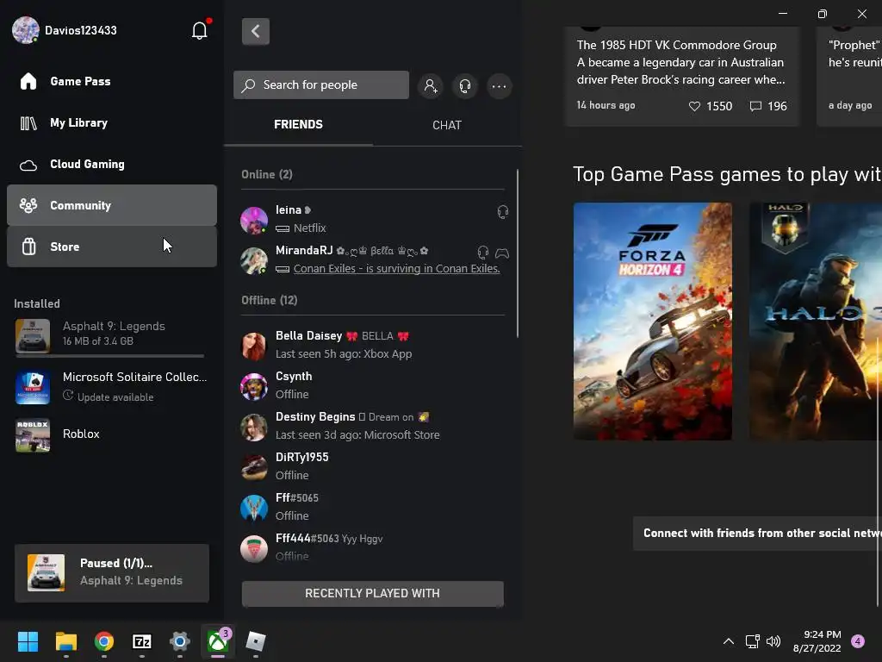Open volume control in system tray
Screen dimensions: 882x662
coord(773,641)
